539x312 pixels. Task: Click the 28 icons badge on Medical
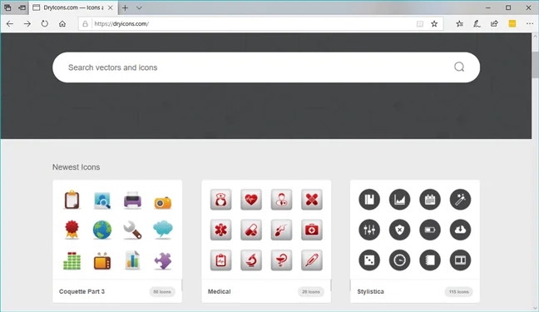pos(311,292)
